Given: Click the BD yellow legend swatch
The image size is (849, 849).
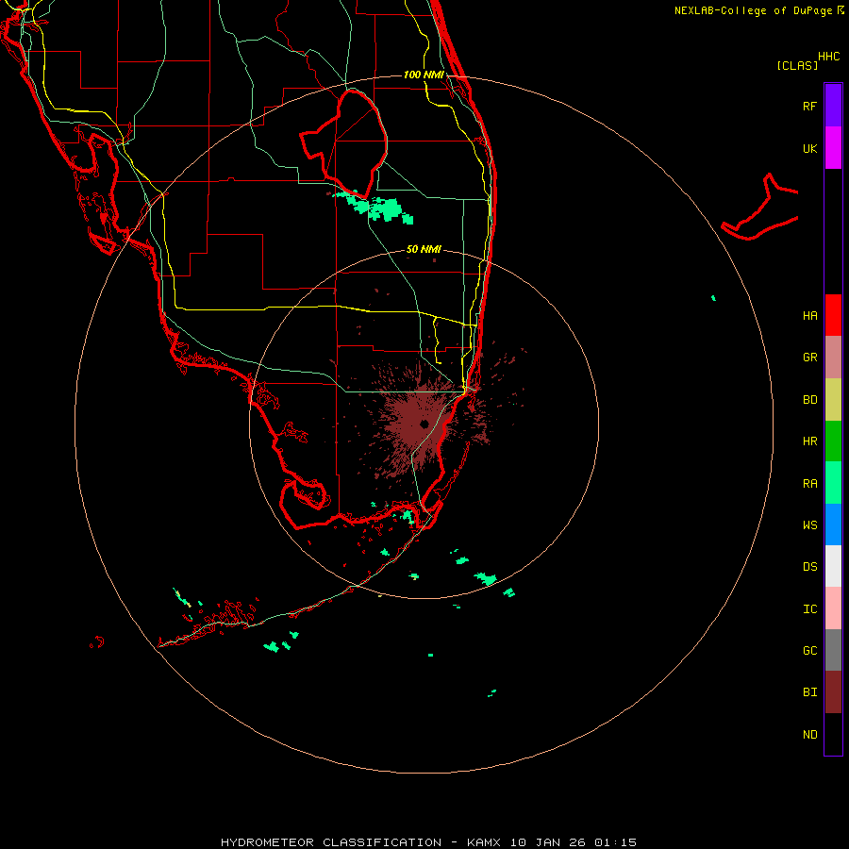Looking at the screenshot, I should [833, 399].
